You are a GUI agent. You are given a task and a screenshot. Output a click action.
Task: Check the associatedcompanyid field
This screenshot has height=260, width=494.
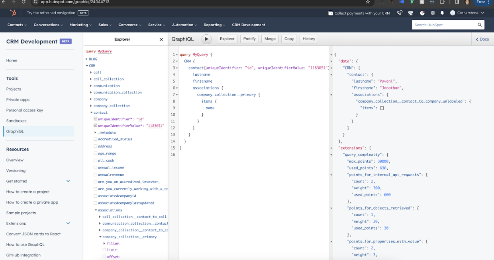tap(96, 196)
